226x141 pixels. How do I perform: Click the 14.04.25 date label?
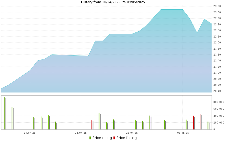click(30, 133)
